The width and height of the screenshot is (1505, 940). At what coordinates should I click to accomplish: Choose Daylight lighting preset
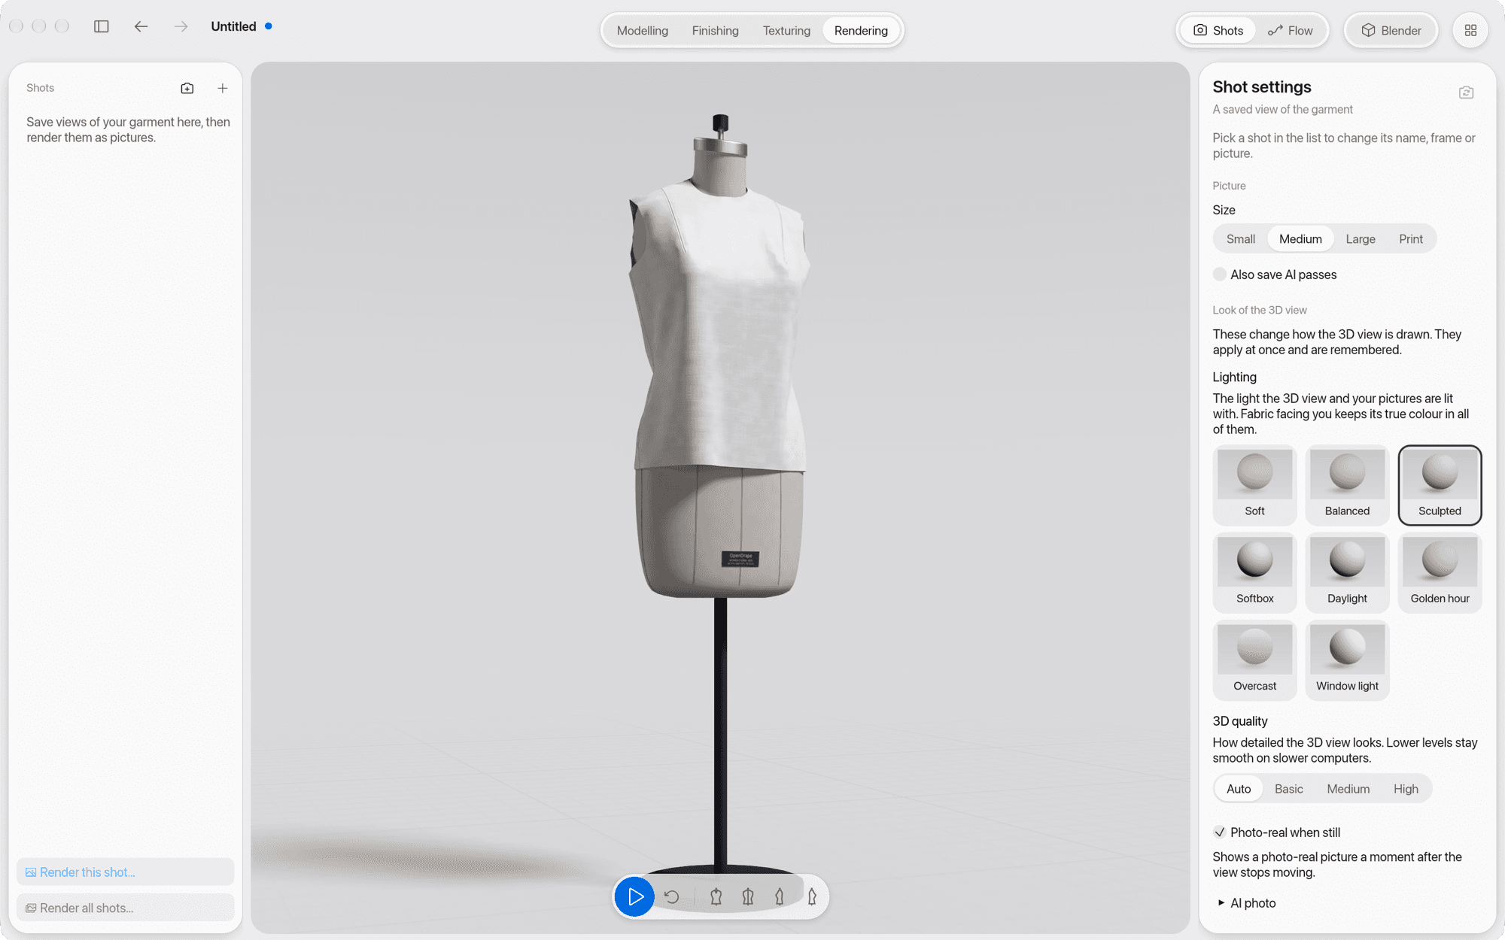click(x=1347, y=572)
